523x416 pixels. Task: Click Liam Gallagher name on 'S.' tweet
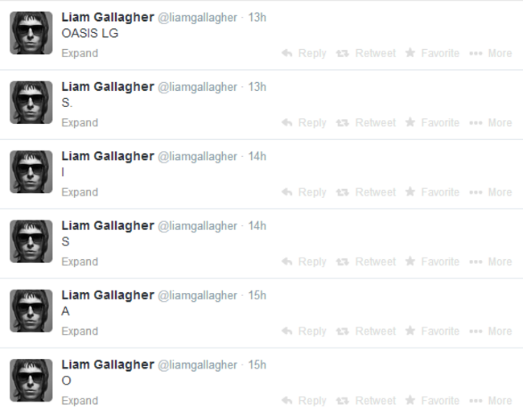[x=108, y=87]
